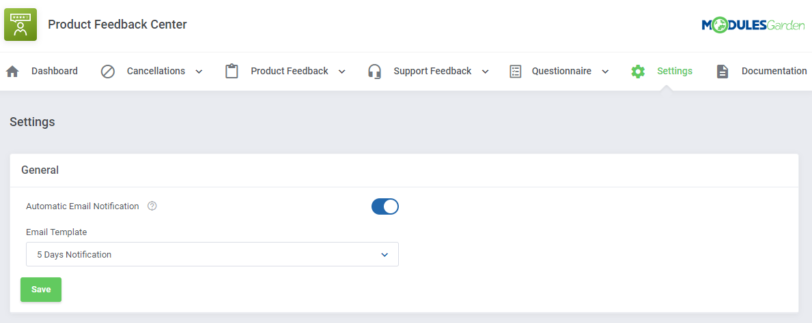This screenshot has width=812, height=323.
Task: Open the Documentation menu item
Action: [x=774, y=72]
